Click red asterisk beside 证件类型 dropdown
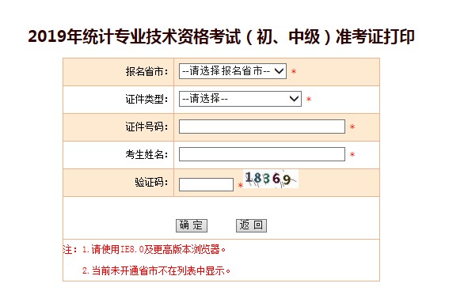 [309, 99]
